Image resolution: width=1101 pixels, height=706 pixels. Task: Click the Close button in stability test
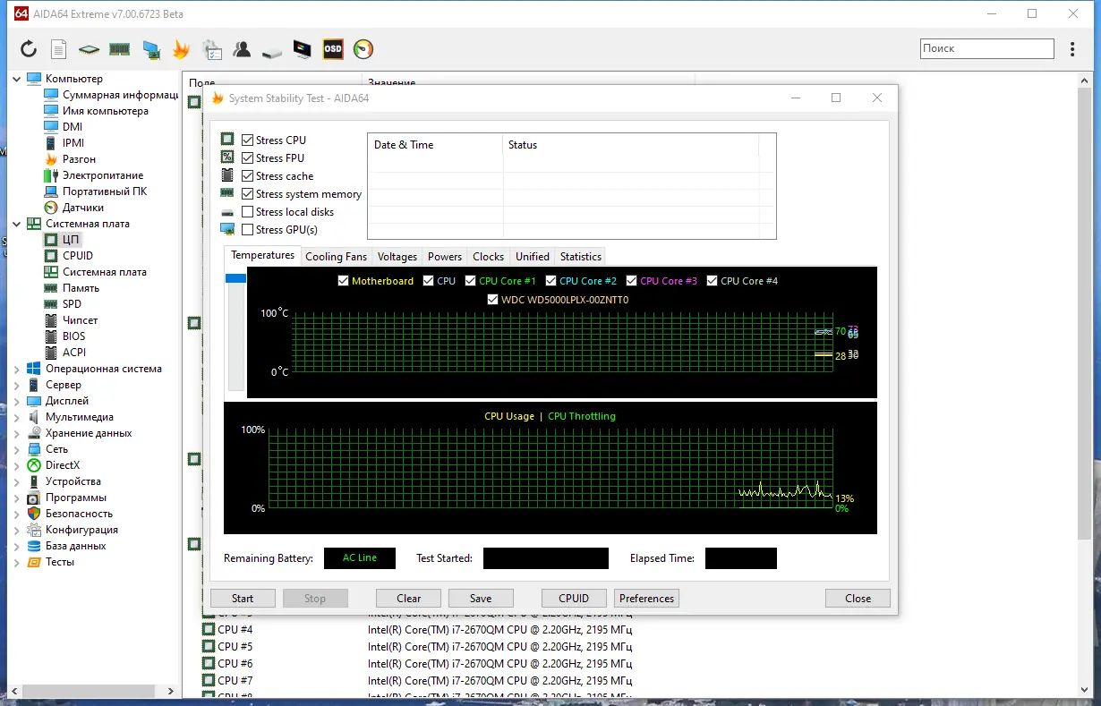(x=858, y=599)
